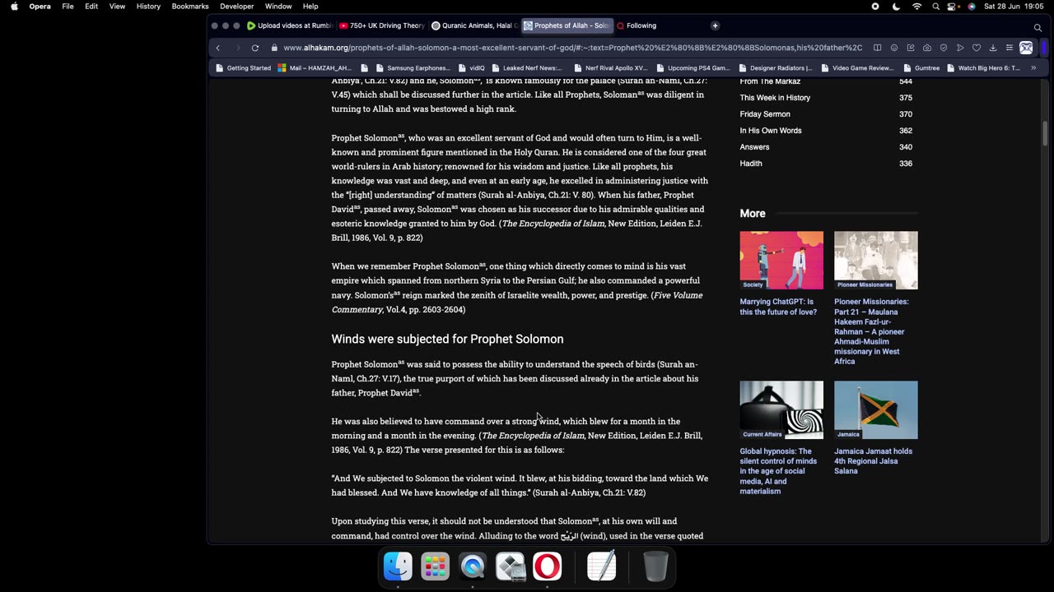Open the Gumtree bookmark folder
1054x592 pixels.
(x=921, y=68)
